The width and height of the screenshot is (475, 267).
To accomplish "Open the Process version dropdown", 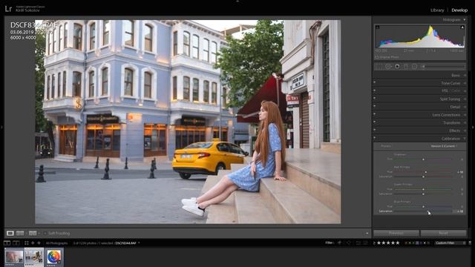I will click(445, 146).
